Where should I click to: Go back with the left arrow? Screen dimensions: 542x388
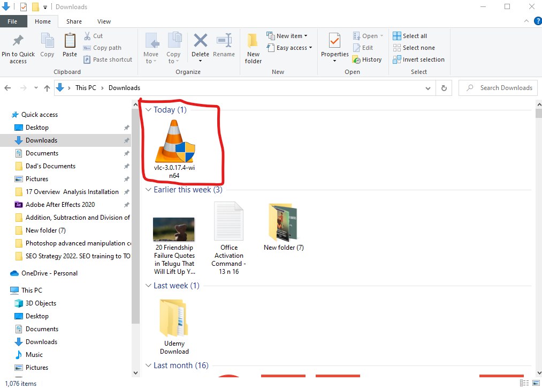point(7,88)
